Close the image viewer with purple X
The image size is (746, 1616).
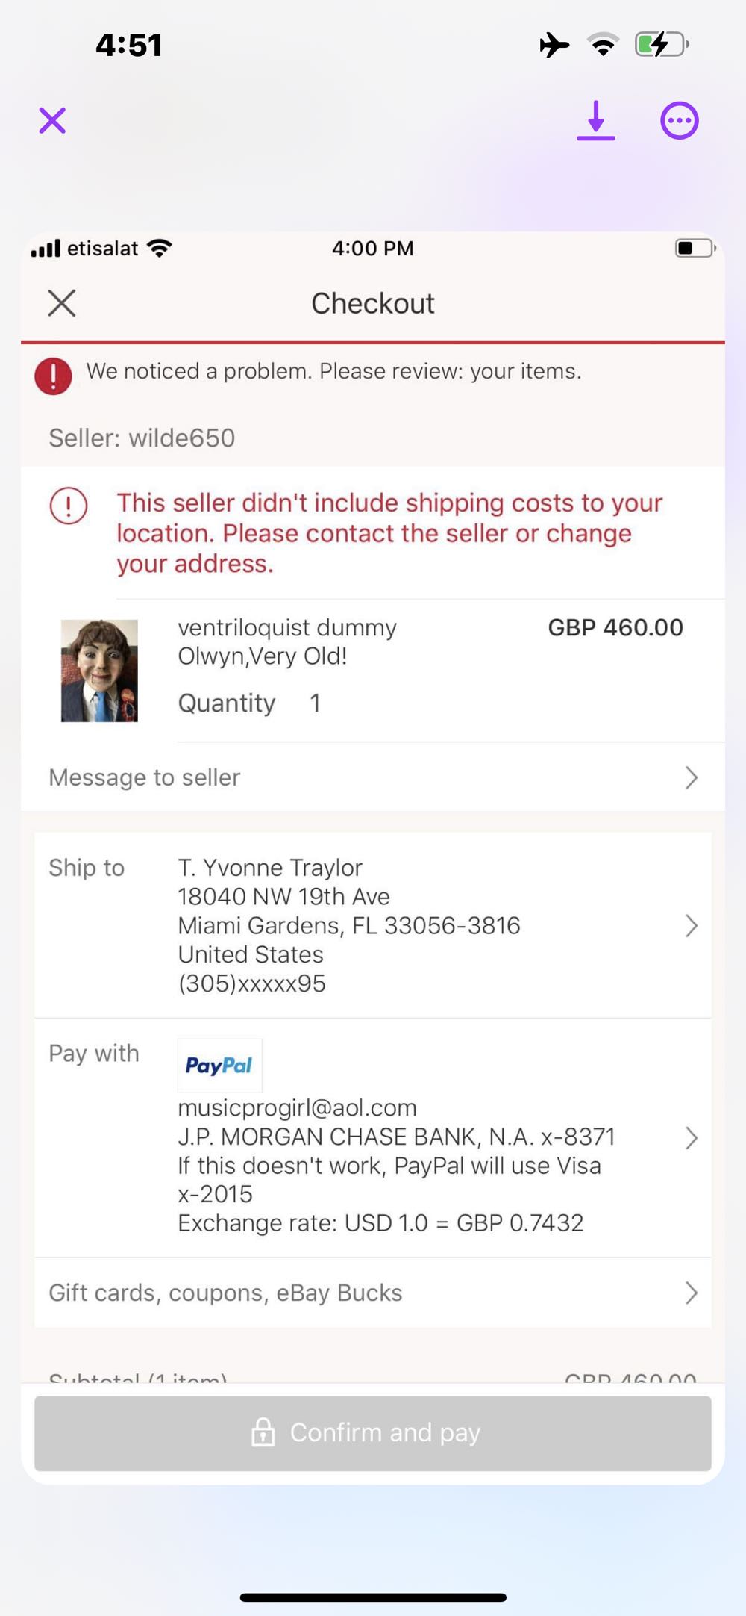[x=52, y=120]
